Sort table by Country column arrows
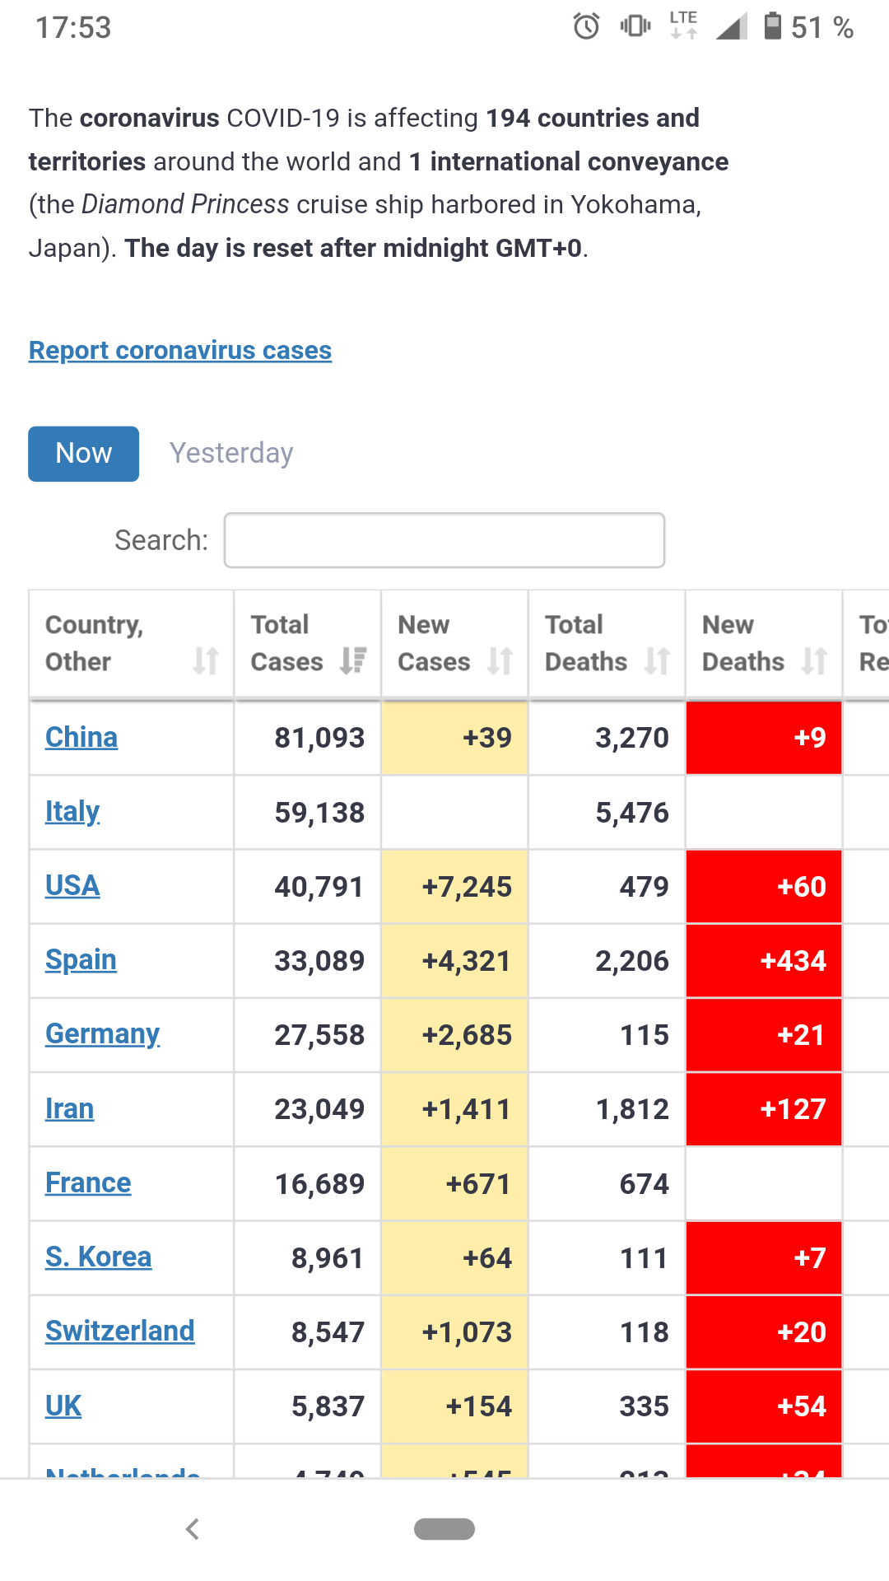889x1581 pixels. coord(206,660)
